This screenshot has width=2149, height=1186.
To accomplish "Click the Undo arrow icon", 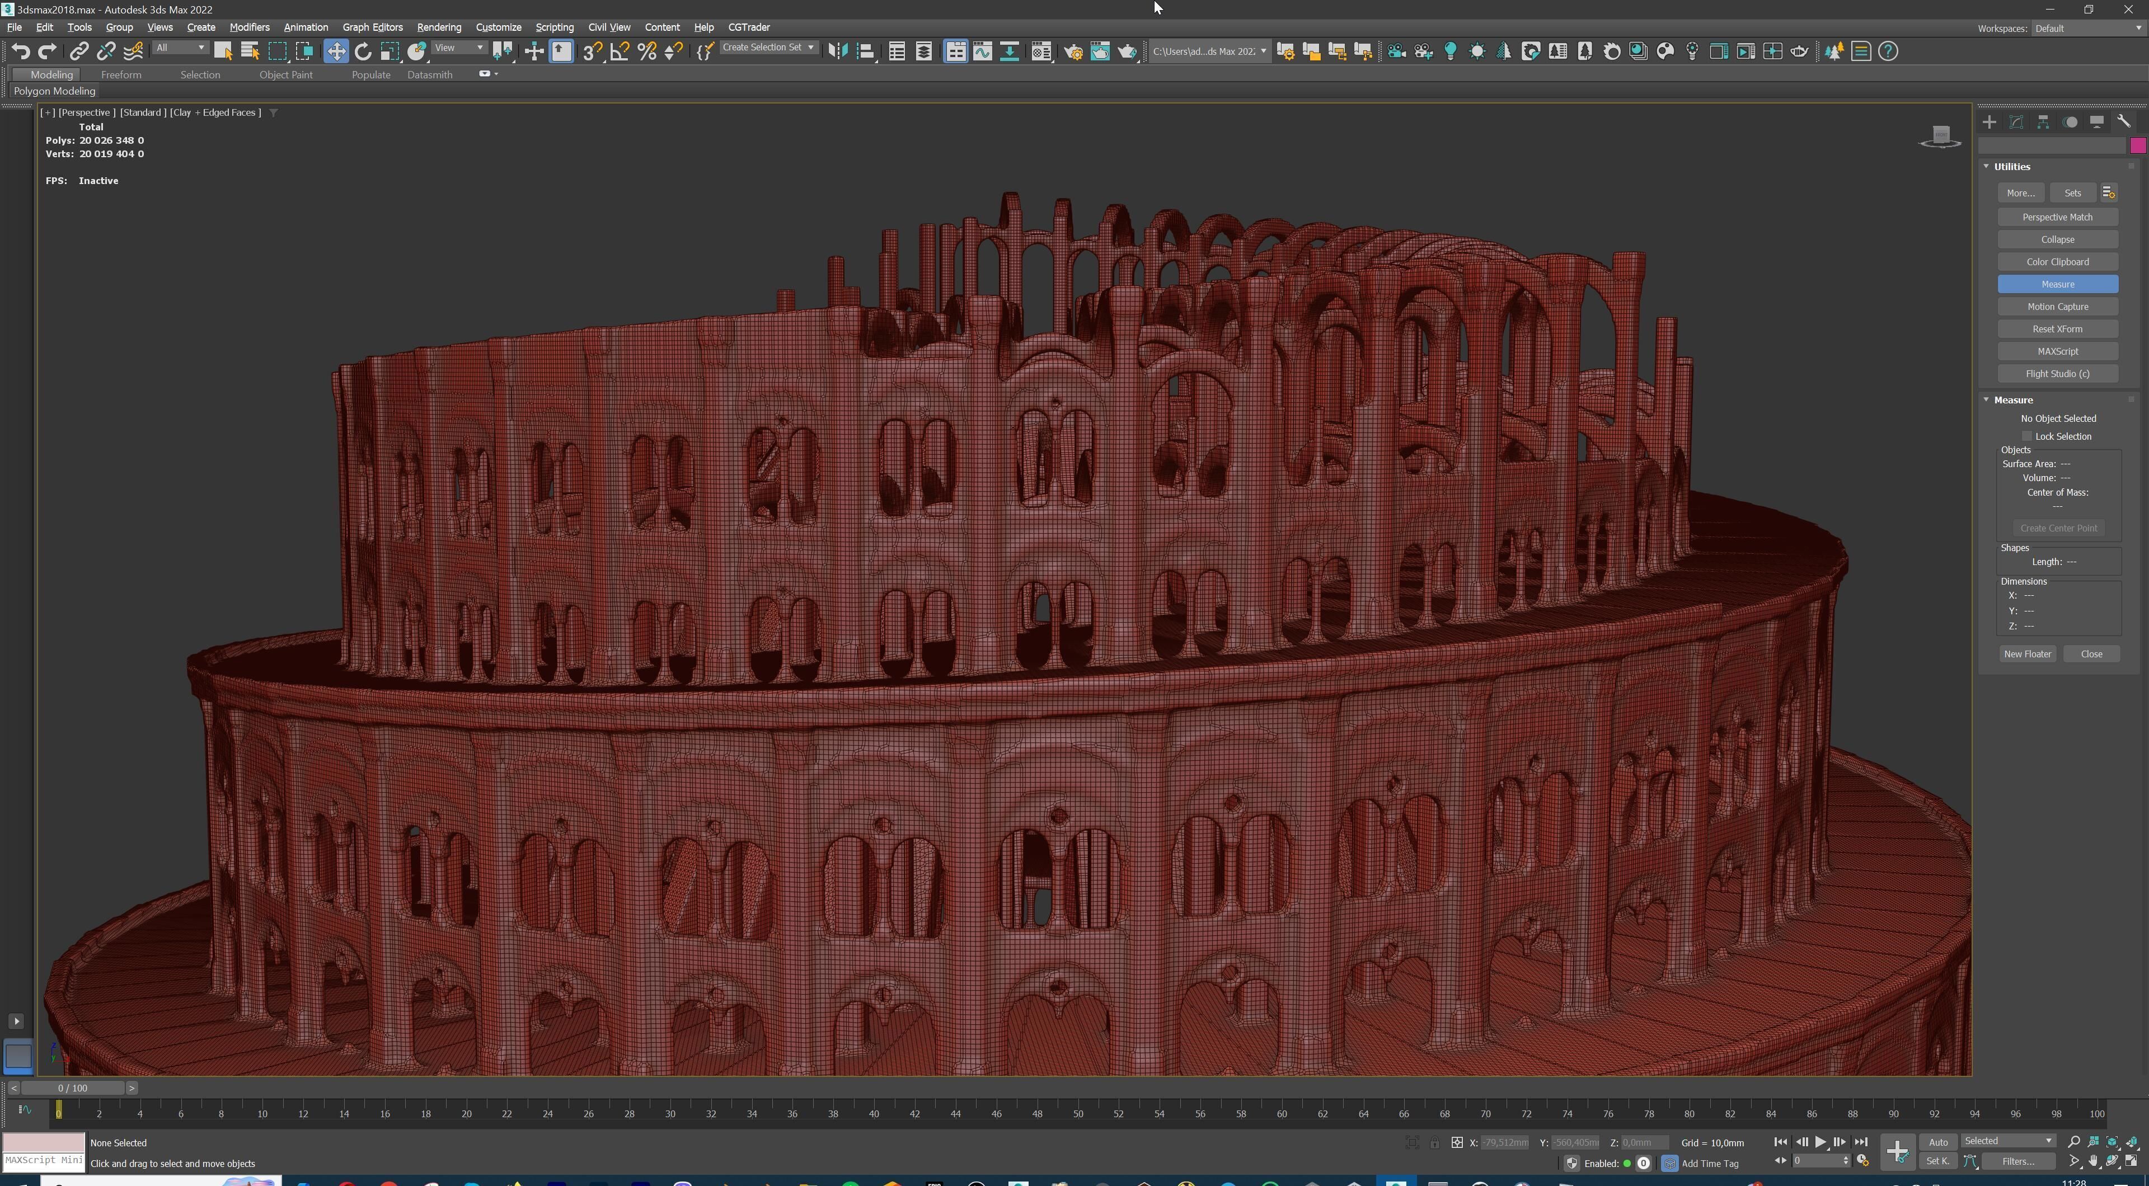I will 21,51.
